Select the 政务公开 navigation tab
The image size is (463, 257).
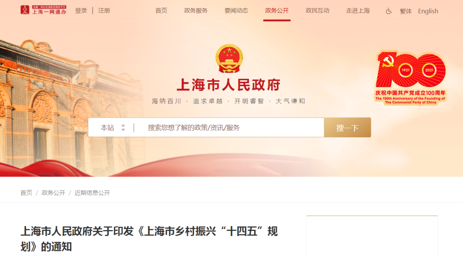tap(277, 11)
